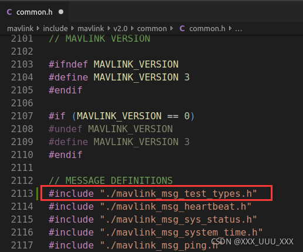The image size is (303, 252).
Task: Select the common.h editor tab
Action: point(35,12)
